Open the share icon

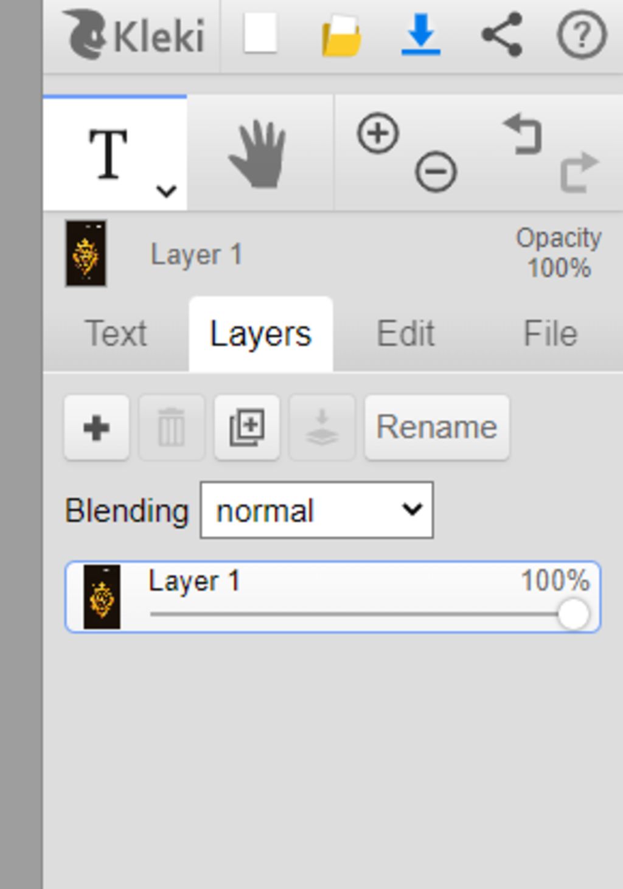click(502, 35)
